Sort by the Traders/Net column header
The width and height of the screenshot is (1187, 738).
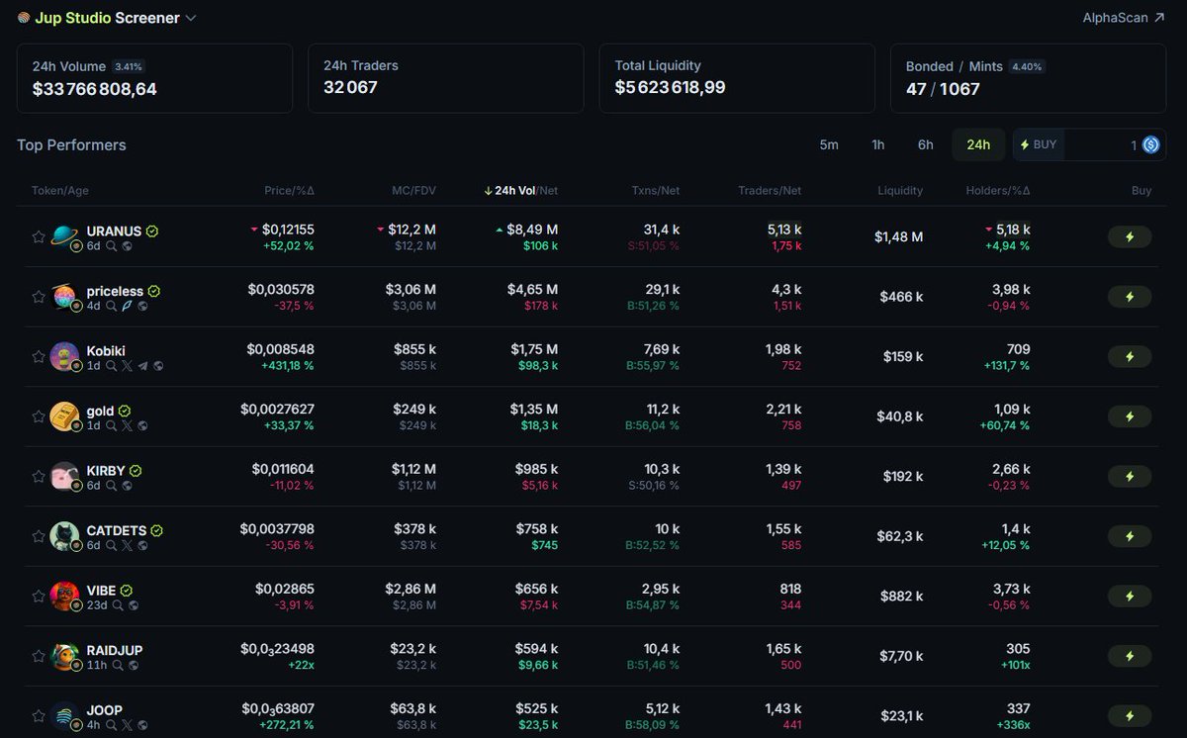point(770,190)
